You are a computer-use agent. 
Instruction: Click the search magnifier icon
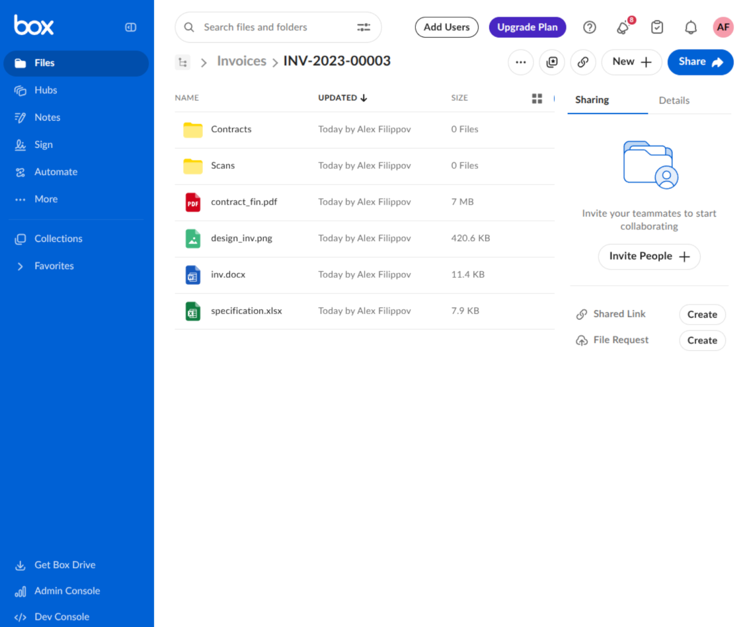point(189,27)
